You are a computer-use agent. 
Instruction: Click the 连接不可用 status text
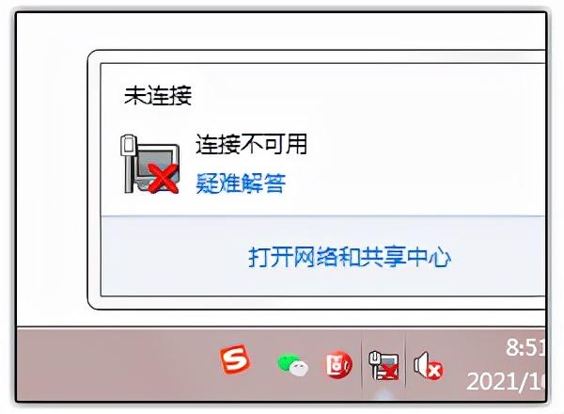tap(251, 144)
